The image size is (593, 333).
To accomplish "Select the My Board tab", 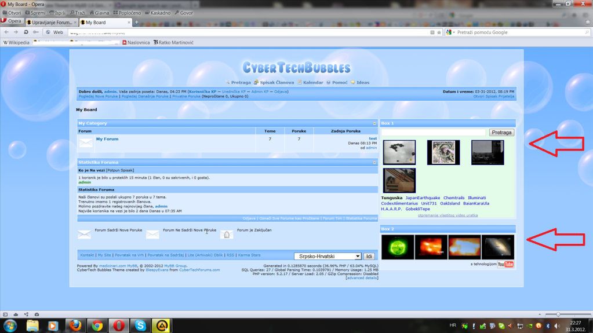I will coord(105,23).
